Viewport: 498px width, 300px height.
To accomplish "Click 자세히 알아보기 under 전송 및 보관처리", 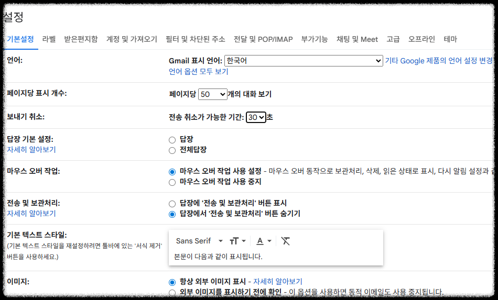I will pos(31,214).
